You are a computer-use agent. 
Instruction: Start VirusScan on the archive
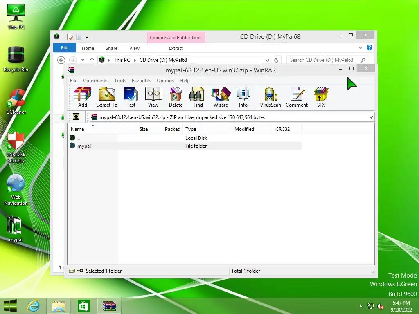click(x=270, y=97)
